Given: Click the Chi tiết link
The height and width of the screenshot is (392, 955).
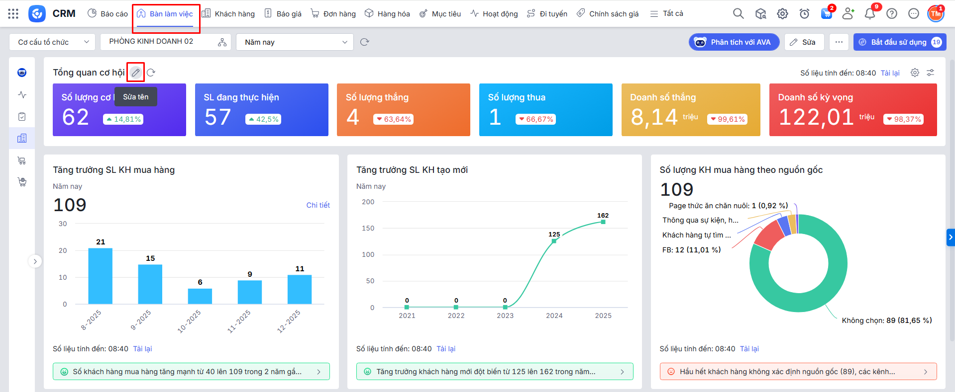Looking at the screenshot, I should point(318,205).
